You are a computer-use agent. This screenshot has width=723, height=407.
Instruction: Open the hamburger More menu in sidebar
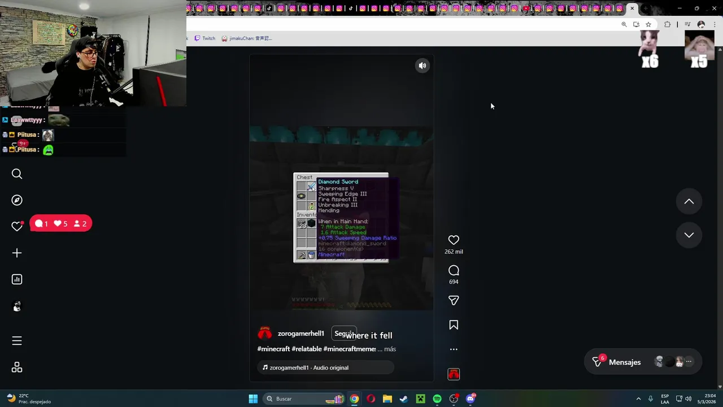(17, 341)
